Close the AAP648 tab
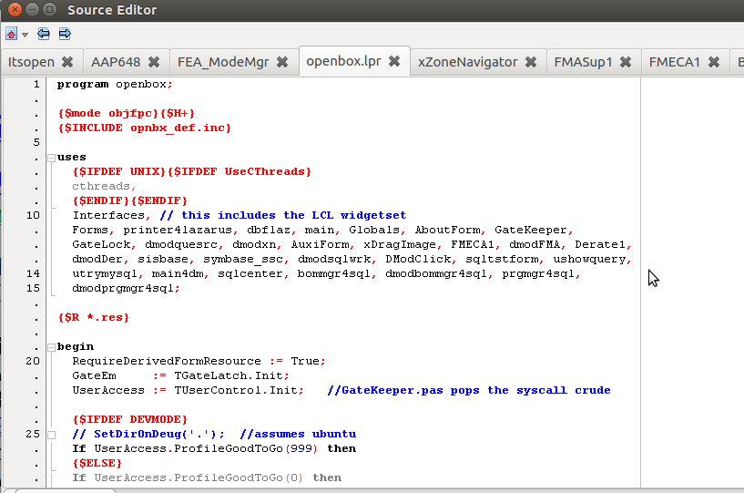Viewport: 744px width, 493px height. point(154,63)
